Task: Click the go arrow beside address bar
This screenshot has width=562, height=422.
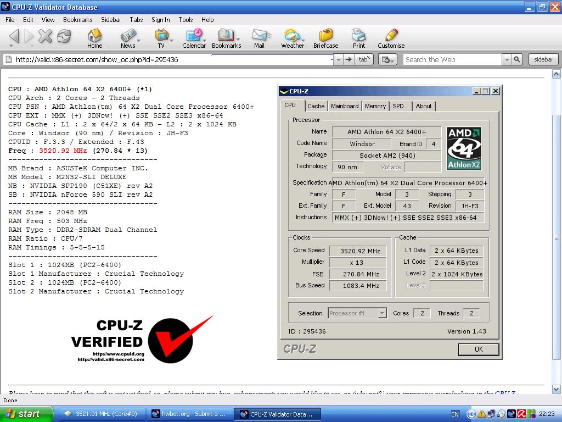Action: [x=349, y=59]
